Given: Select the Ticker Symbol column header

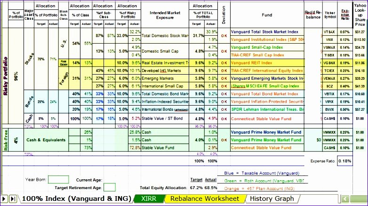Looking at the screenshot, I should tap(330, 15).
